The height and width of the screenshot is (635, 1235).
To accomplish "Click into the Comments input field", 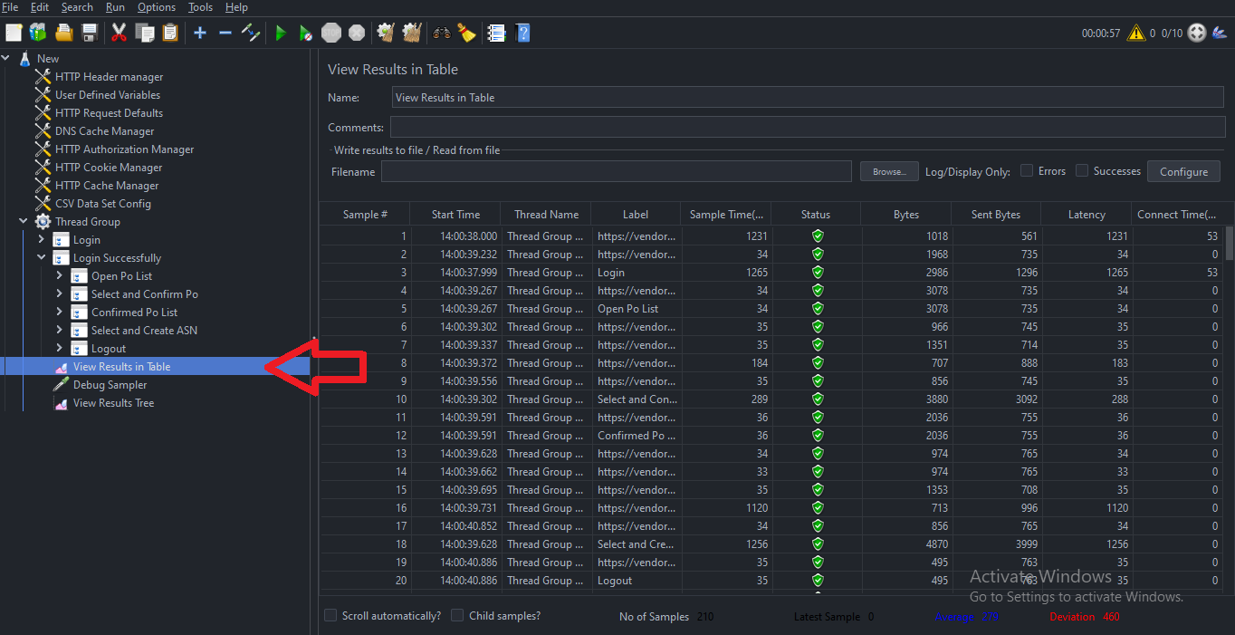I will 808,127.
